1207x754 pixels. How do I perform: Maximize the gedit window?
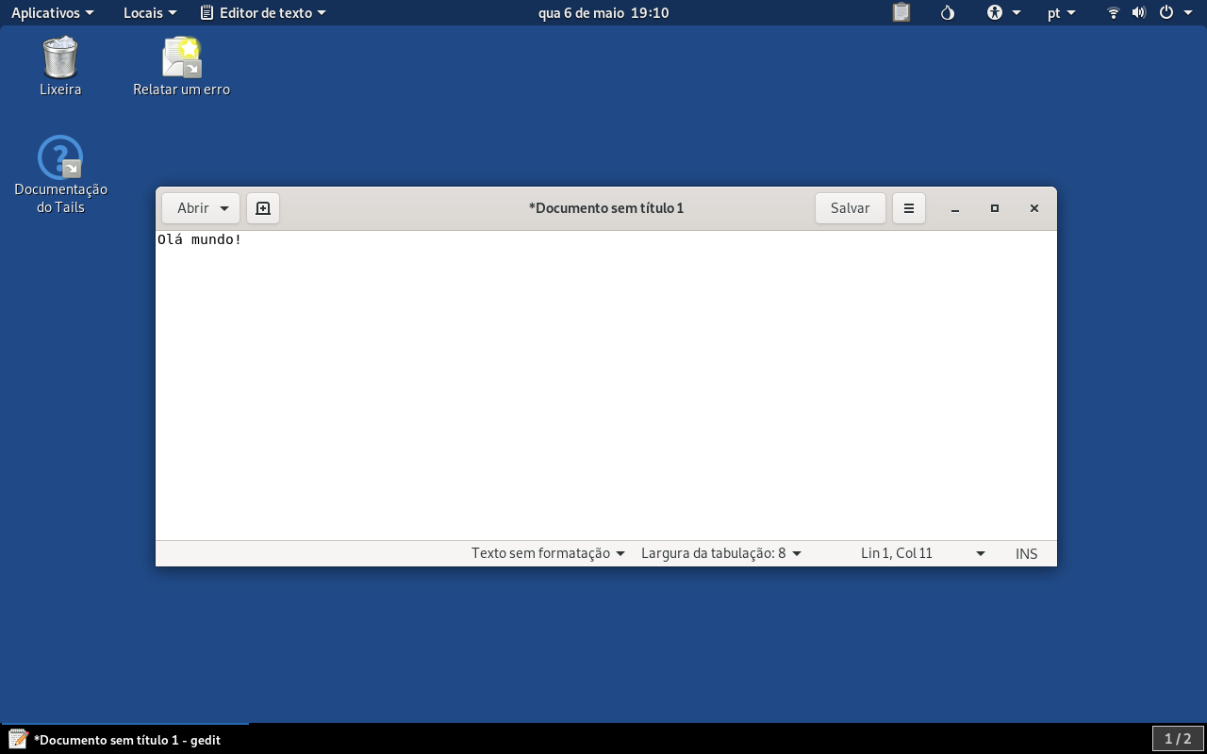[995, 208]
